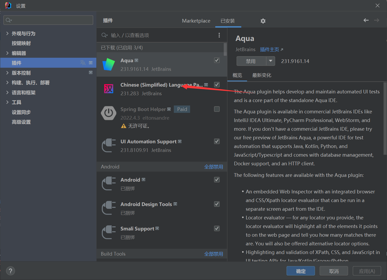
Task: Select 插件 in settings tree
Action: 48,63
